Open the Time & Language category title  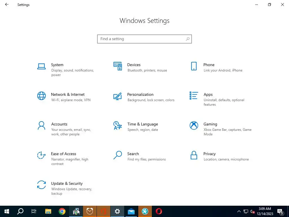[143, 124]
